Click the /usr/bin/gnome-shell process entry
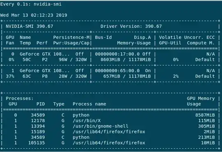The image size is (222, 152). pyautogui.click(x=101, y=126)
